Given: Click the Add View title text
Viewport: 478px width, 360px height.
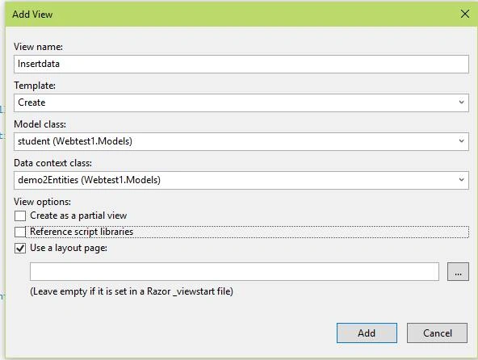Looking at the screenshot, I should tap(32, 15).
